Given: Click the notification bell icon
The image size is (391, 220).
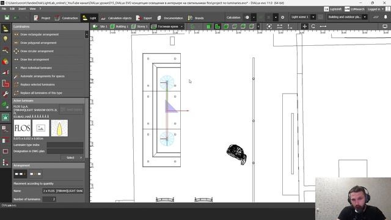Looking at the screenshot, I should (386, 17).
